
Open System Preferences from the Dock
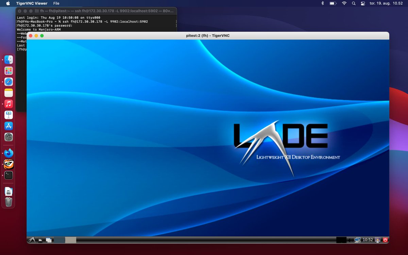(x=8, y=137)
